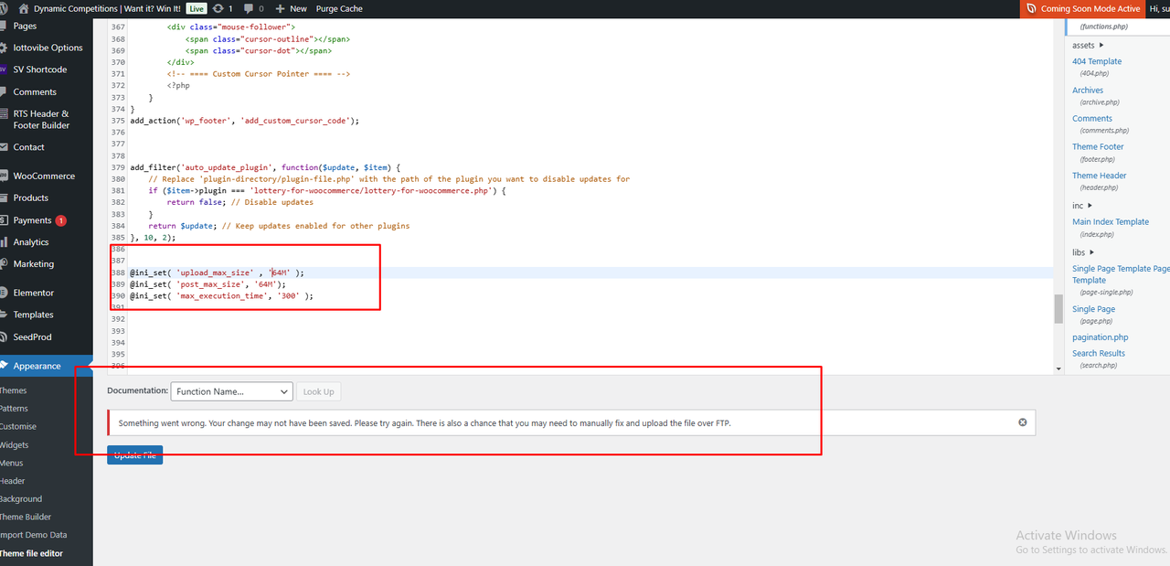Click the Analytics bar chart icon
The width and height of the screenshot is (1170, 566).
3,242
